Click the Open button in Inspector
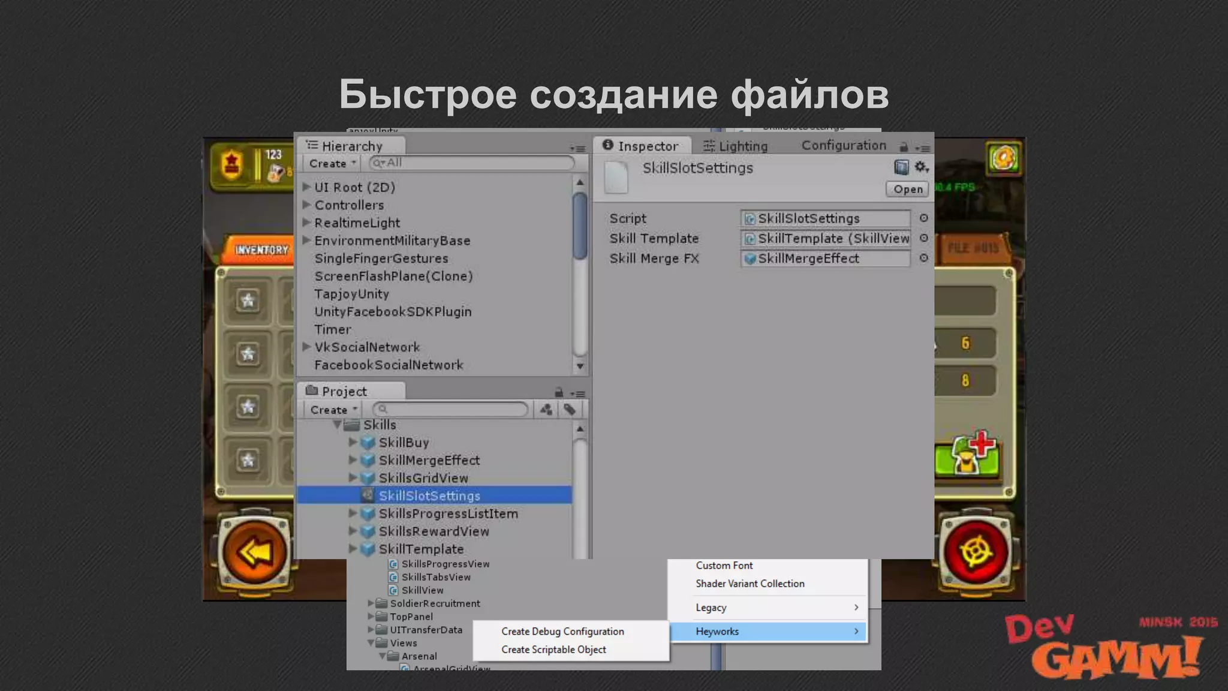Screen dimensions: 1228x691 coord(908,189)
